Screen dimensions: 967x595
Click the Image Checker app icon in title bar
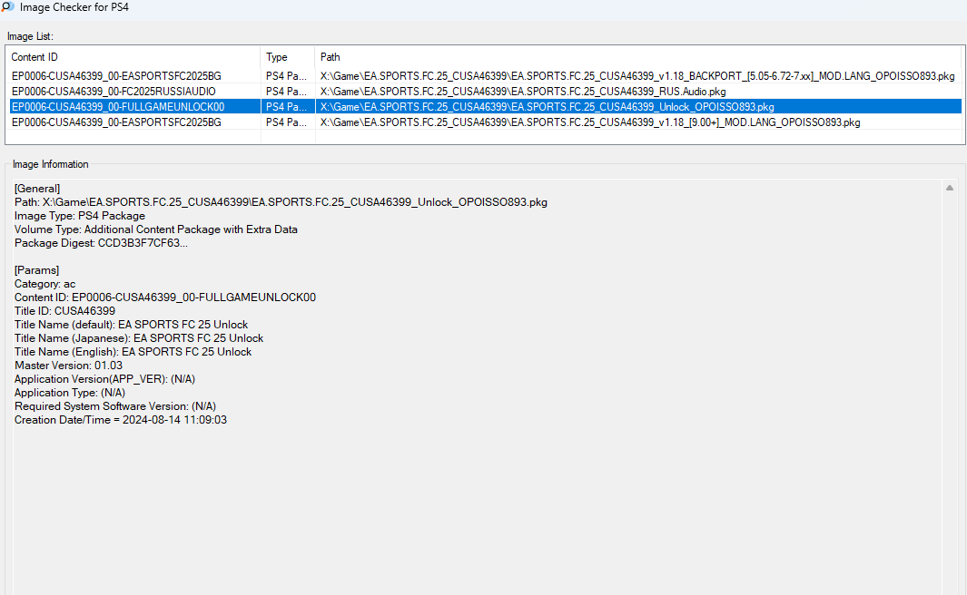(8, 6)
